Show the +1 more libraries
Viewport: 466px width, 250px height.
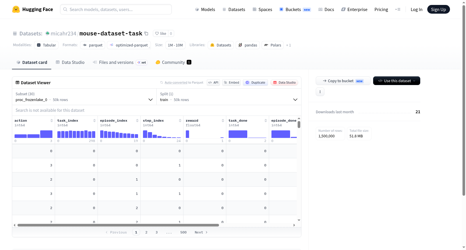click(288, 45)
